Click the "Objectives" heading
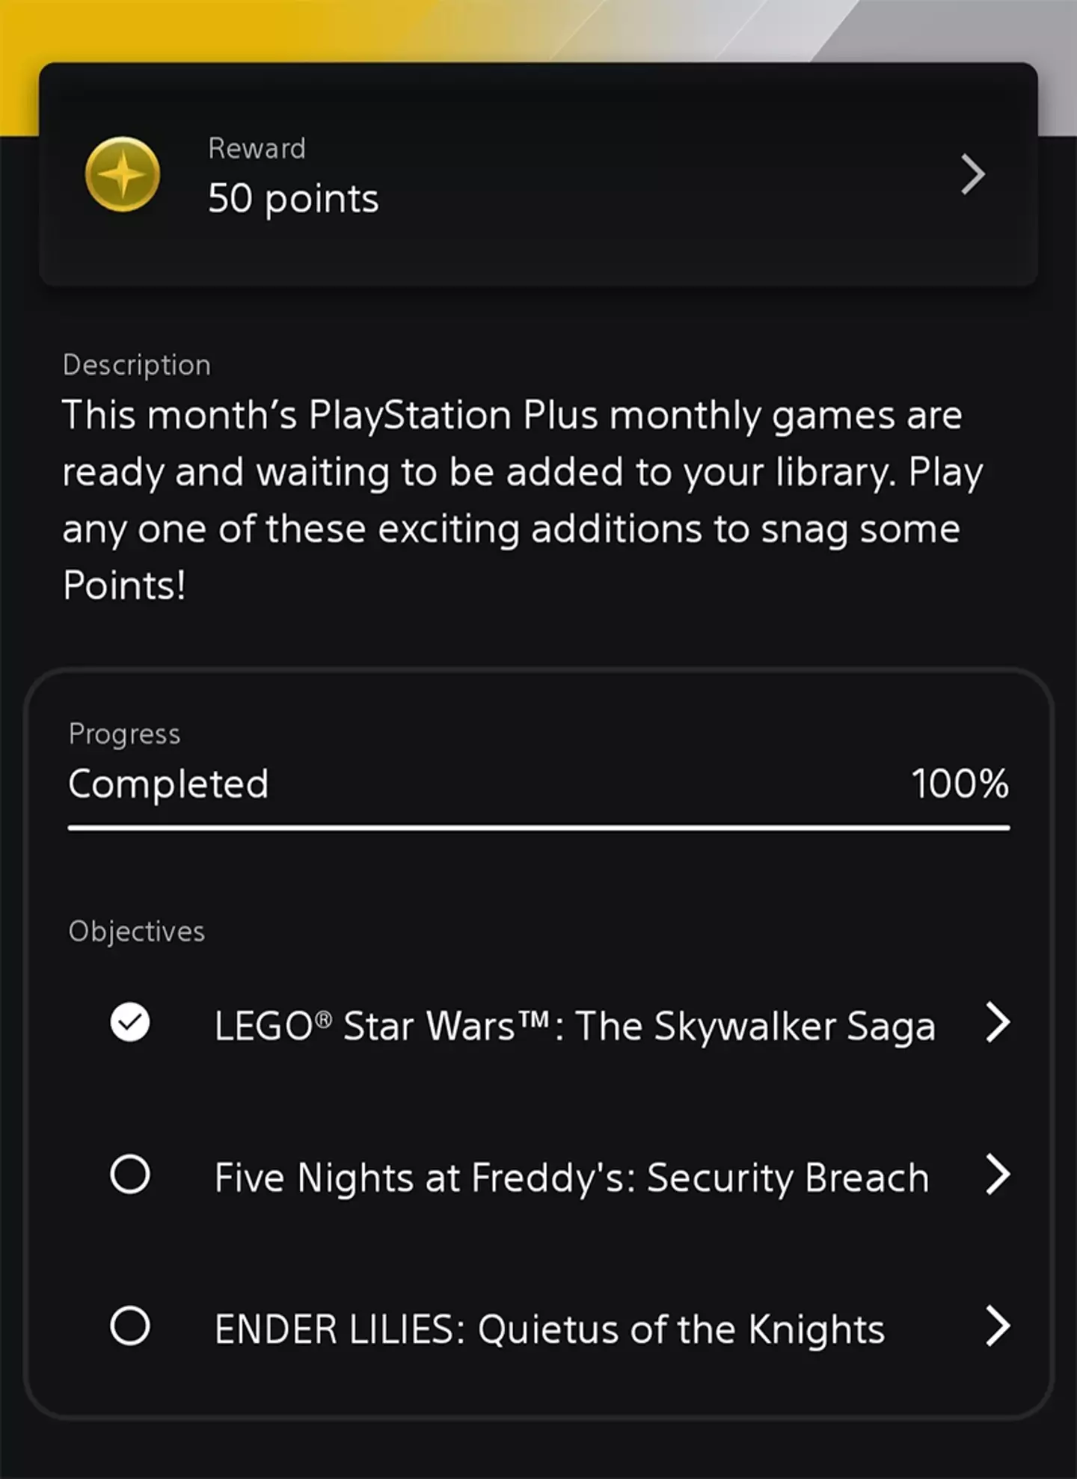 [136, 932]
